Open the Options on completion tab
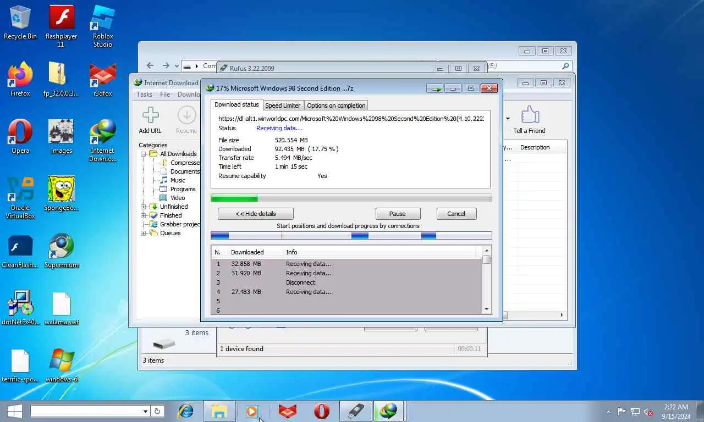Image resolution: width=704 pixels, height=422 pixels. 336,105
